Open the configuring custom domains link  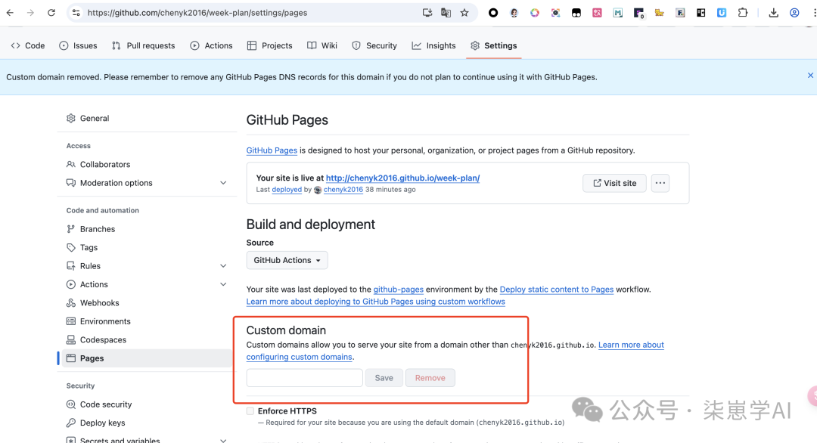tap(298, 356)
